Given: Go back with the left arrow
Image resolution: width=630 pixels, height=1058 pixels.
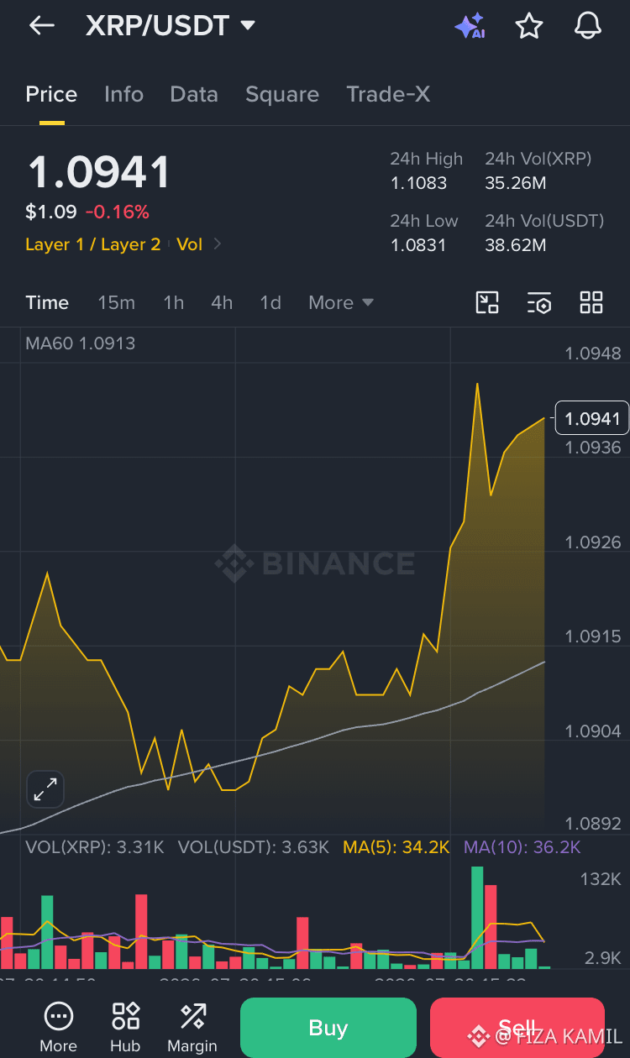Looking at the screenshot, I should tap(41, 26).
